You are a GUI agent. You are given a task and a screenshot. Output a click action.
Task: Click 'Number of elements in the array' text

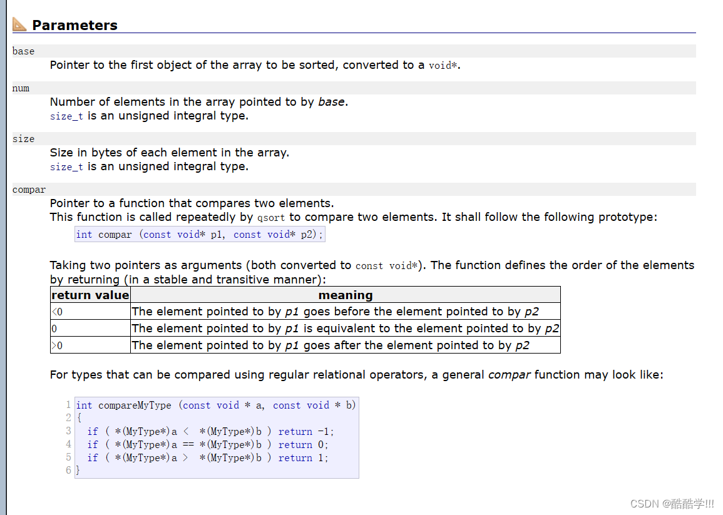click(x=198, y=102)
